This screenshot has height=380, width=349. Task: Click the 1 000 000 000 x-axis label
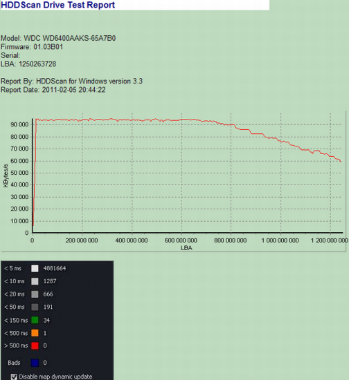pos(280,240)
